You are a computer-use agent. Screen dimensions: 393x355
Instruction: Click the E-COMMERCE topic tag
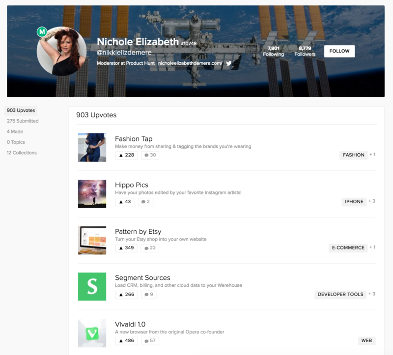coord(348,248)
